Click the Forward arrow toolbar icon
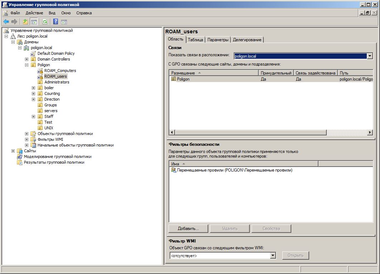 (14, 22)
